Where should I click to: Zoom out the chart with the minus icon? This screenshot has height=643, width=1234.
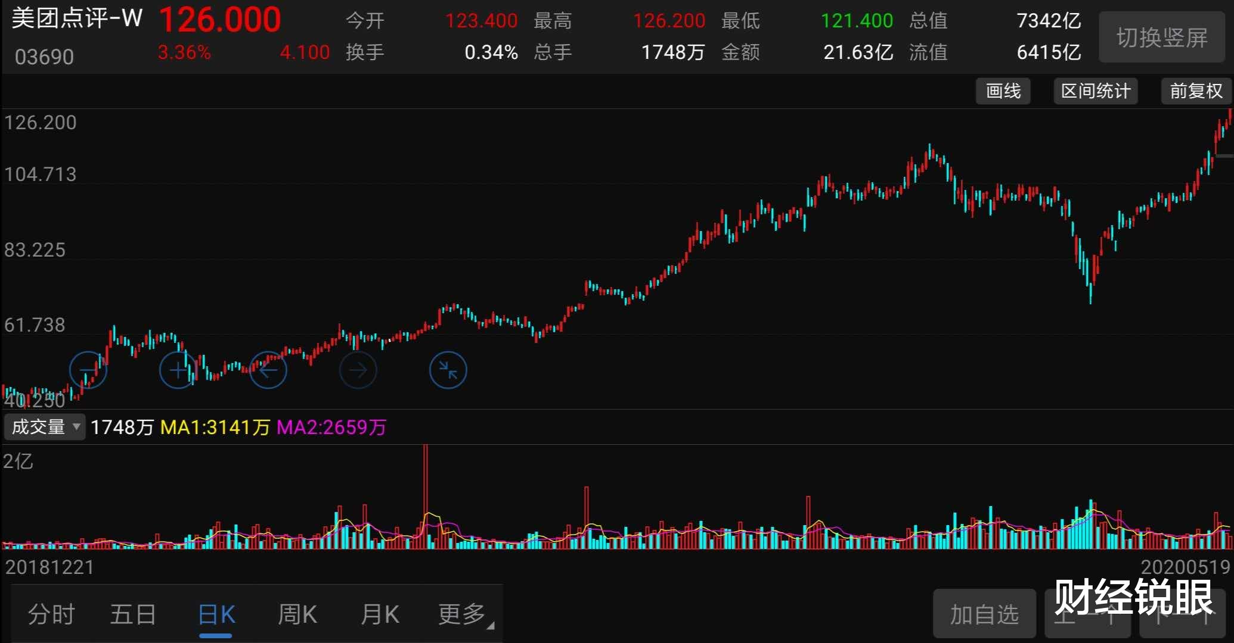click(88, 369)
